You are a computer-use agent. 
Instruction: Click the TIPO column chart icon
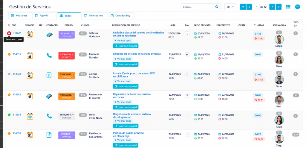point(296,26)
